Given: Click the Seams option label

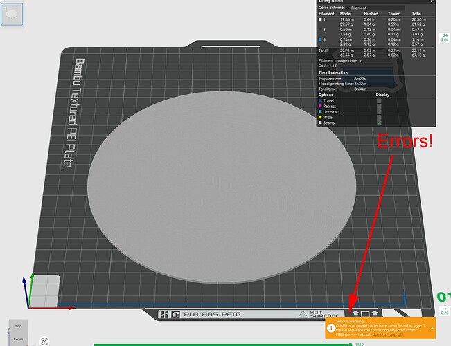Looking at the screenshot, I should (x=329, y=122).
